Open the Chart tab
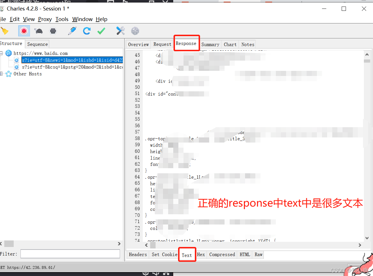Viewport: 373px width, 276px height. point(230,44)
